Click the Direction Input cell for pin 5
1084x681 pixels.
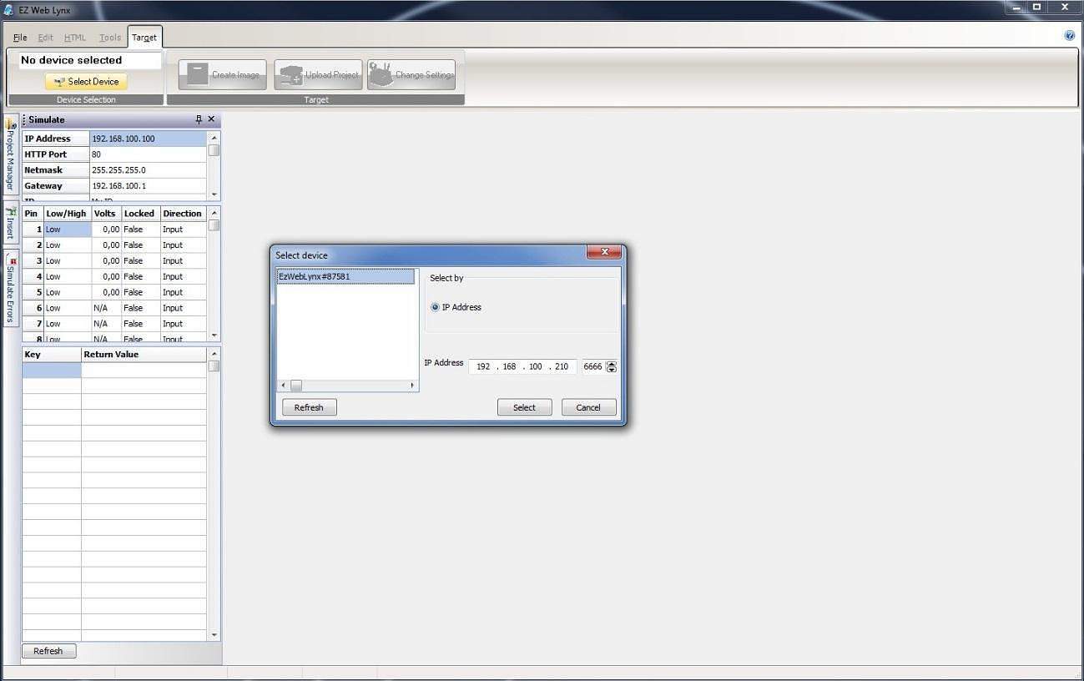coord(183,293)
